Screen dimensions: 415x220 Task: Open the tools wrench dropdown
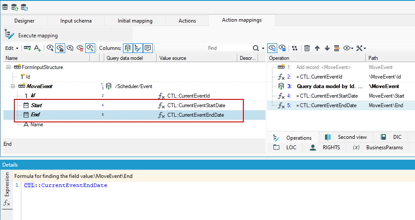[x=361, y=48]
